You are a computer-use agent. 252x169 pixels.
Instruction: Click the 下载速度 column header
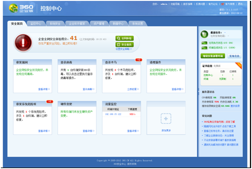click(133, 109)
